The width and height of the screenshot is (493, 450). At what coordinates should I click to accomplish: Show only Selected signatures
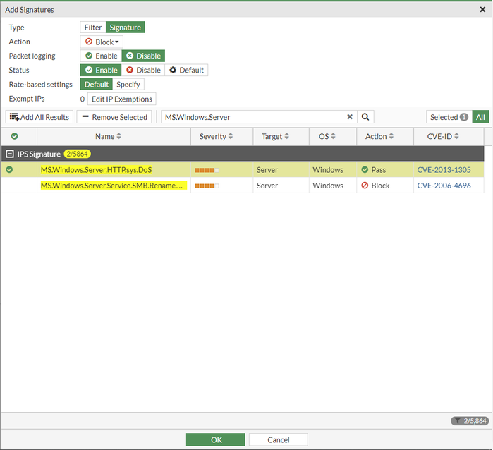click(449, 117)
